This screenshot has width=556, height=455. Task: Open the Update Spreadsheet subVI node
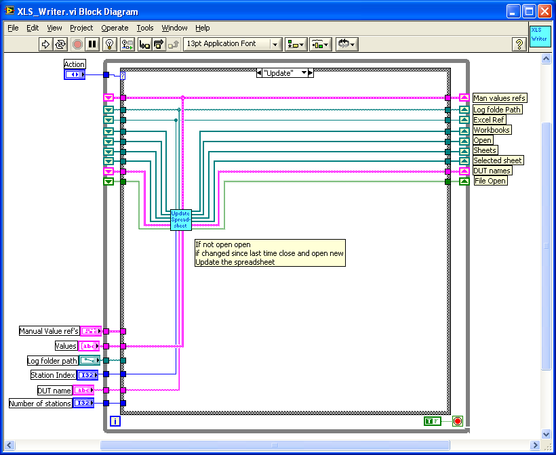tap(181, 219)
